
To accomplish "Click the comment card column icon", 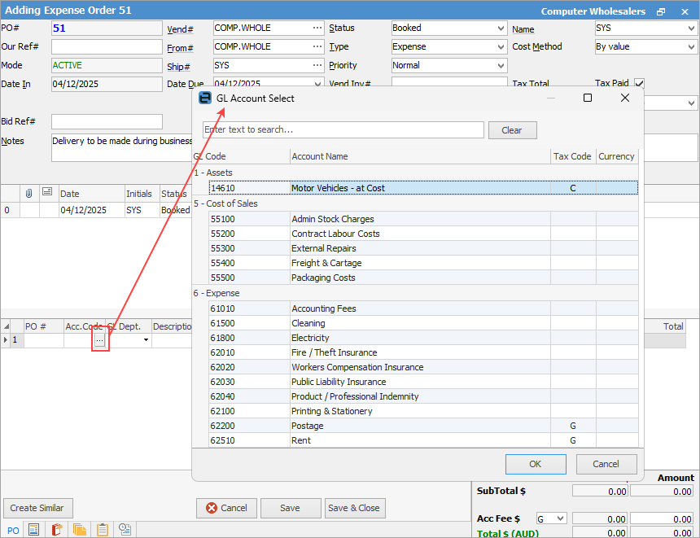I will click(47, 193).
